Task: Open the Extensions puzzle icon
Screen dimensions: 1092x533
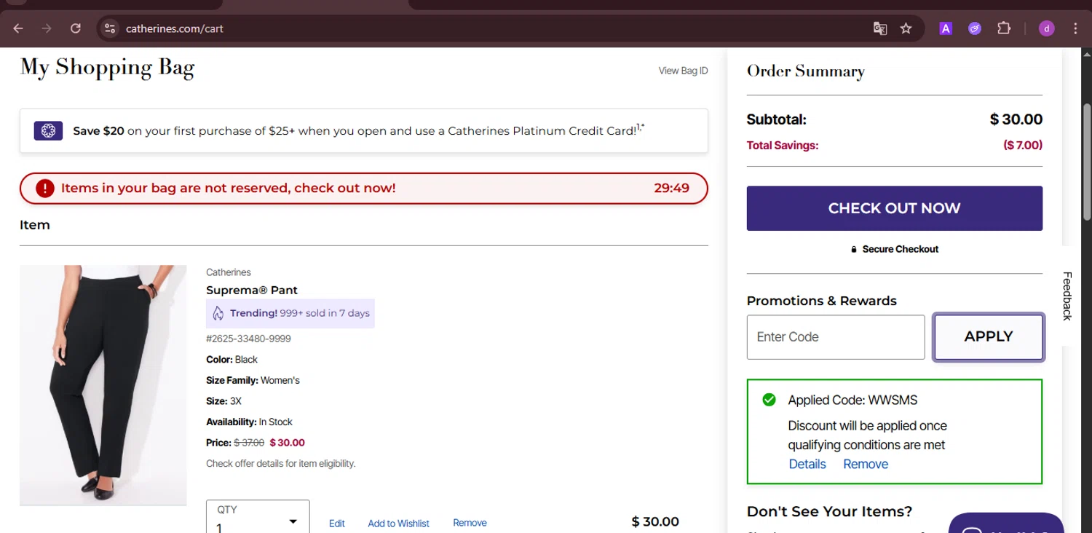Action: pyautogui.click(x=1004, y=28)
